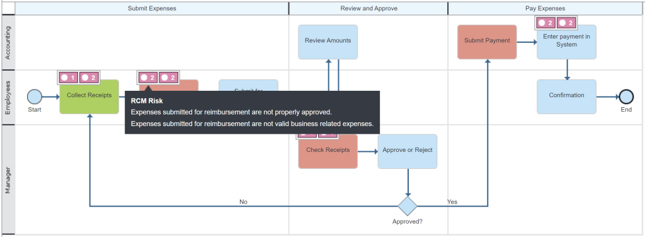Click the Start event circle
The height and width of the screenshot is (237, 645).
[35, 97]
